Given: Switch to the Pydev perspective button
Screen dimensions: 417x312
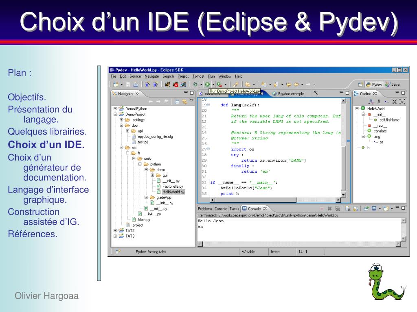Looking at the screenshot, I should click(374, 84).
